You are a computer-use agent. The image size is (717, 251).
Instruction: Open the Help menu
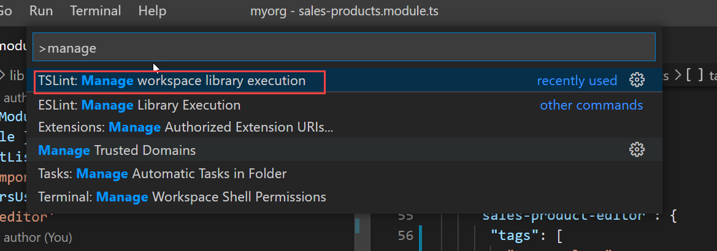(152, 11)
